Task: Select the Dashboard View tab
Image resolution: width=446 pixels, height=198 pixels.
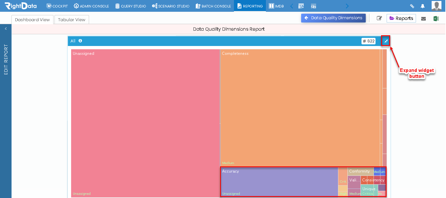Action: 32,20
